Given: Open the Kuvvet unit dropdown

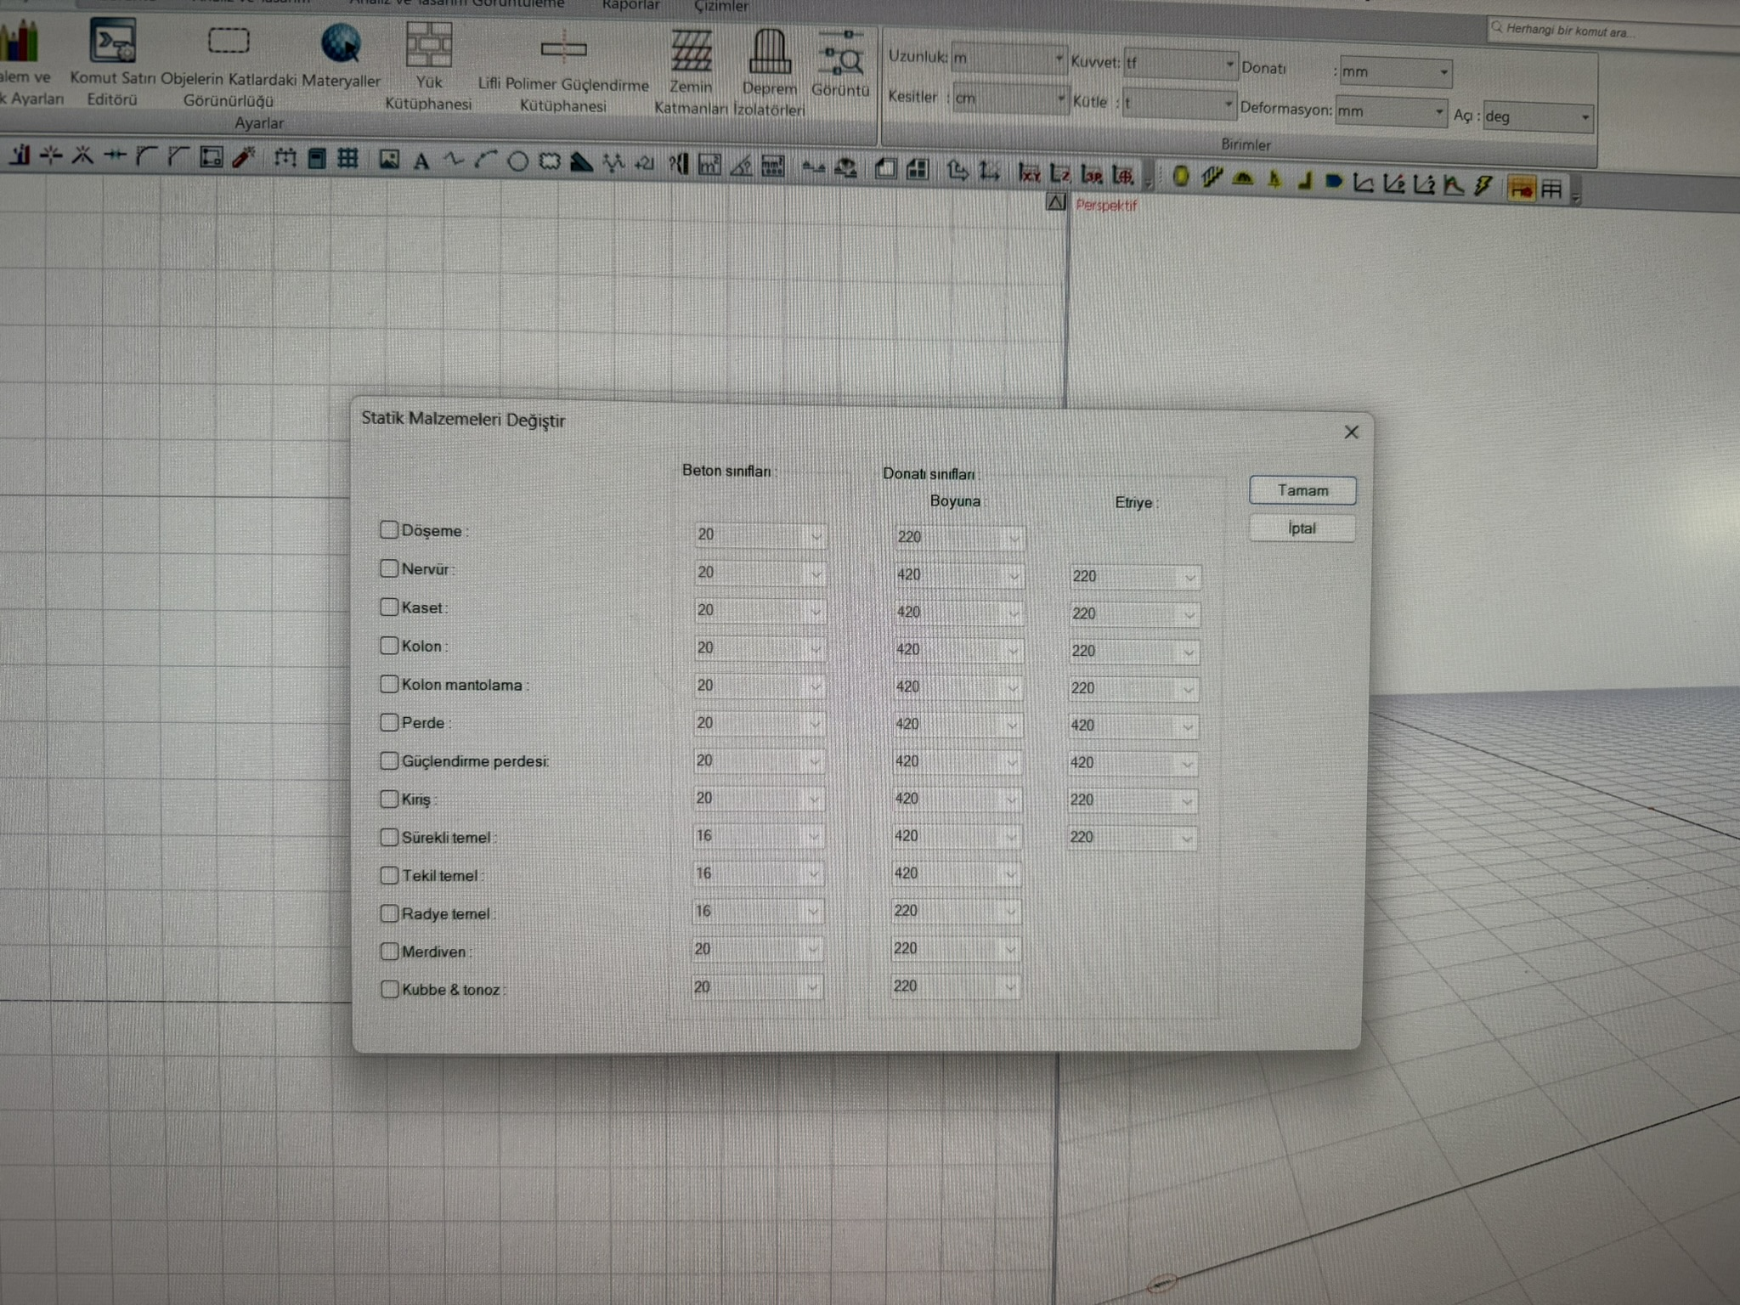Looking at the screenshot, I should coord(1180,64).
